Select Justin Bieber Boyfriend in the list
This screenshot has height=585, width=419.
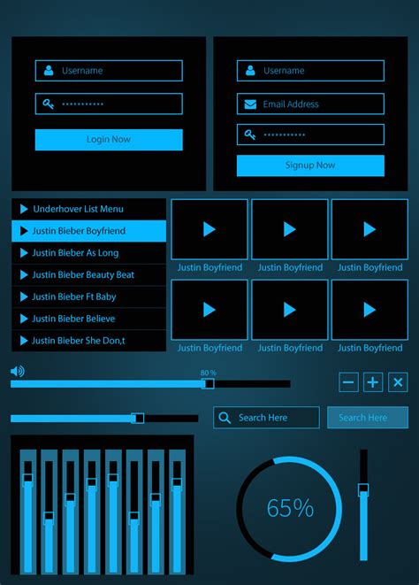(x=88, y=231)
